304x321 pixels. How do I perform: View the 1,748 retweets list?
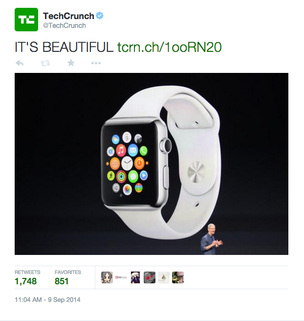[x=26, y=281]
